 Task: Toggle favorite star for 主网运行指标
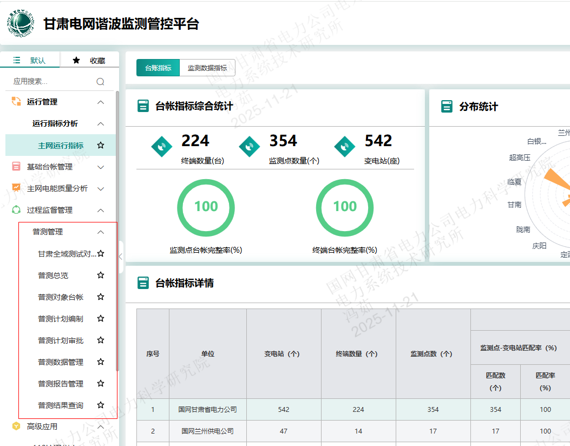pos(100,145)
